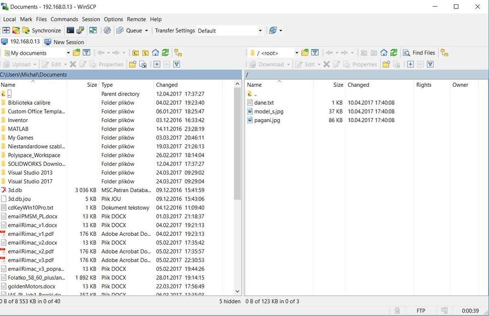Sort remote files by Rights column header
This screenshot has height=316, width=489.
(432, 85)
